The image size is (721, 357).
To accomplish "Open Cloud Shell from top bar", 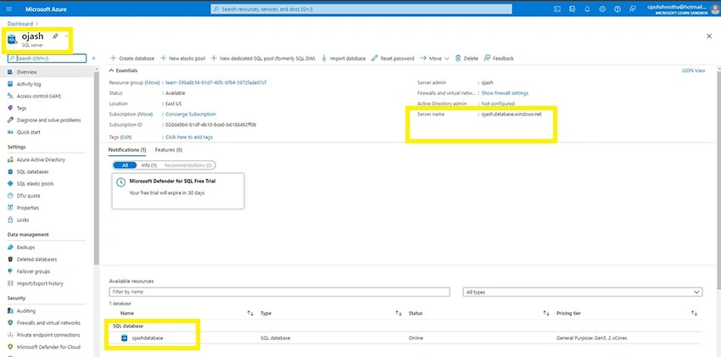I will point(556,8).
